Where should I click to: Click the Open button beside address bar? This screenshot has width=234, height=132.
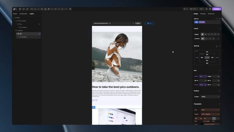click(x=138, y=23)
